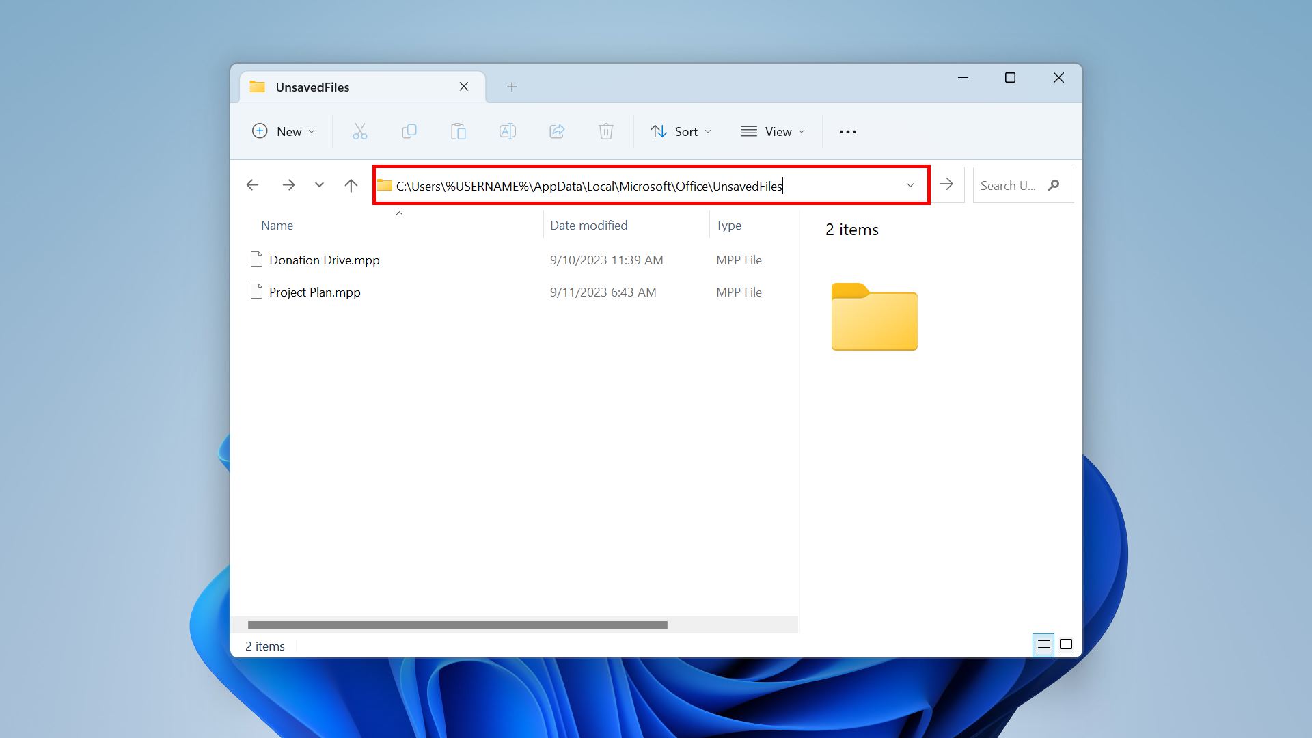Click the Delete icon in toolbar
Screen dimensions: 1312x738
coord(605,132)
